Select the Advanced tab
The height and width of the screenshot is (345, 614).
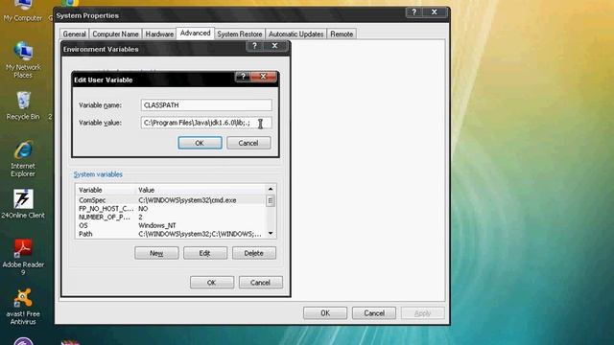195,34
